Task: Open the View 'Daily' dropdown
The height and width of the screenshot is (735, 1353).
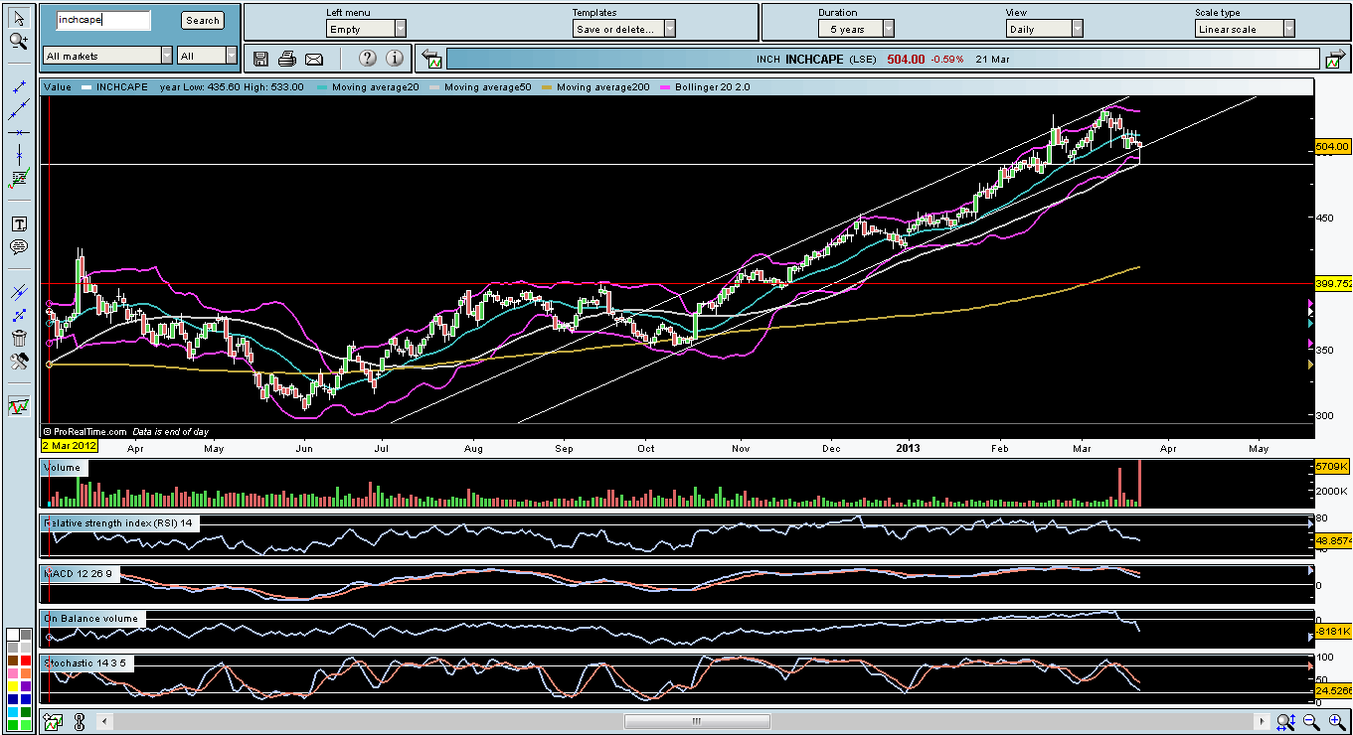Action: (x=1044, y=29)
